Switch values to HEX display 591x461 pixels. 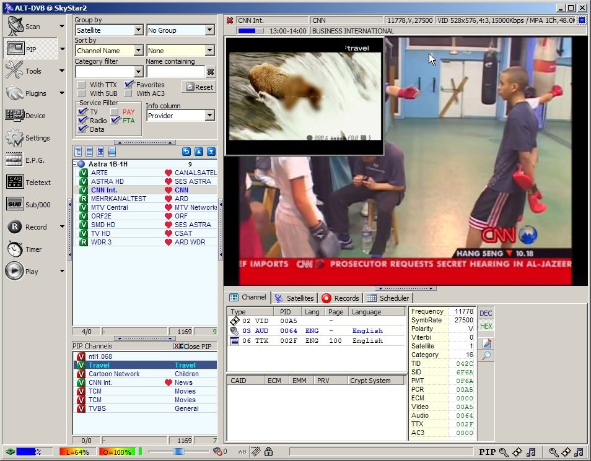pyautogui.click(x=486, y=326)
